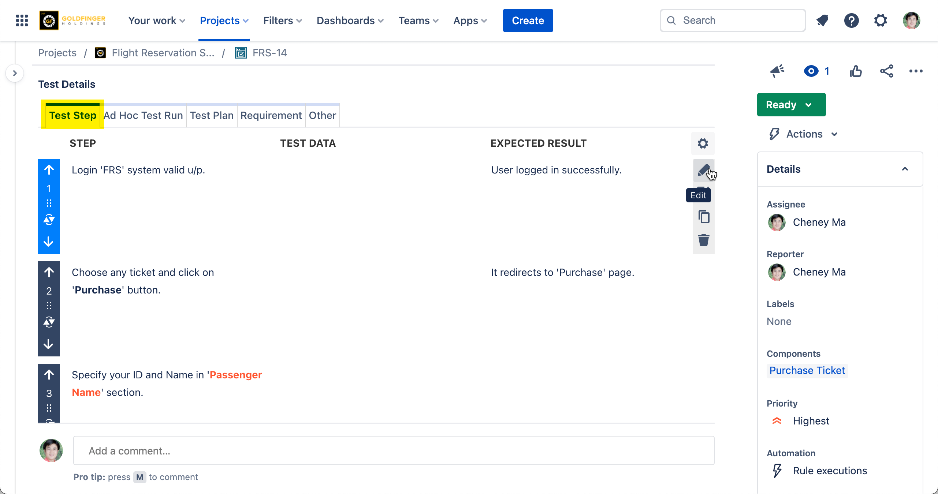Open the notifications bell icon

coord(822,20)
